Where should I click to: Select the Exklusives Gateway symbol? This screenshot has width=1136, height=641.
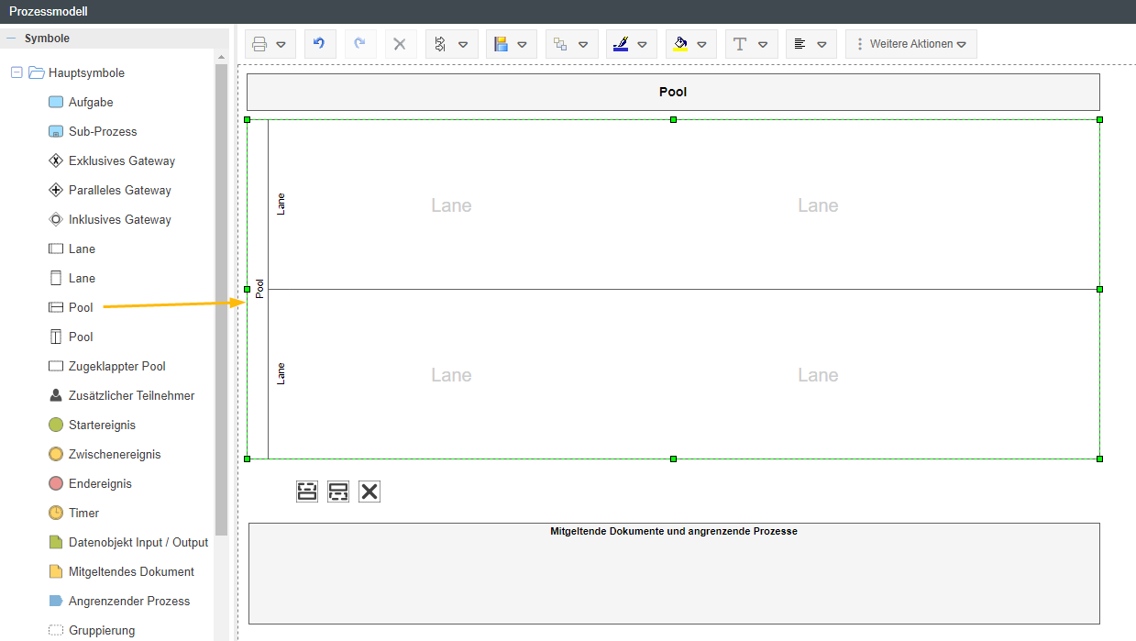[121, 161]
